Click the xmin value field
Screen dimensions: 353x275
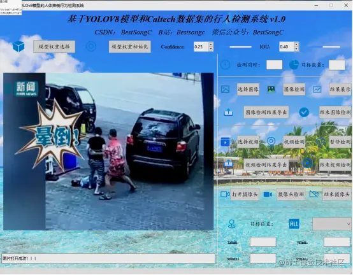(263, 242)
